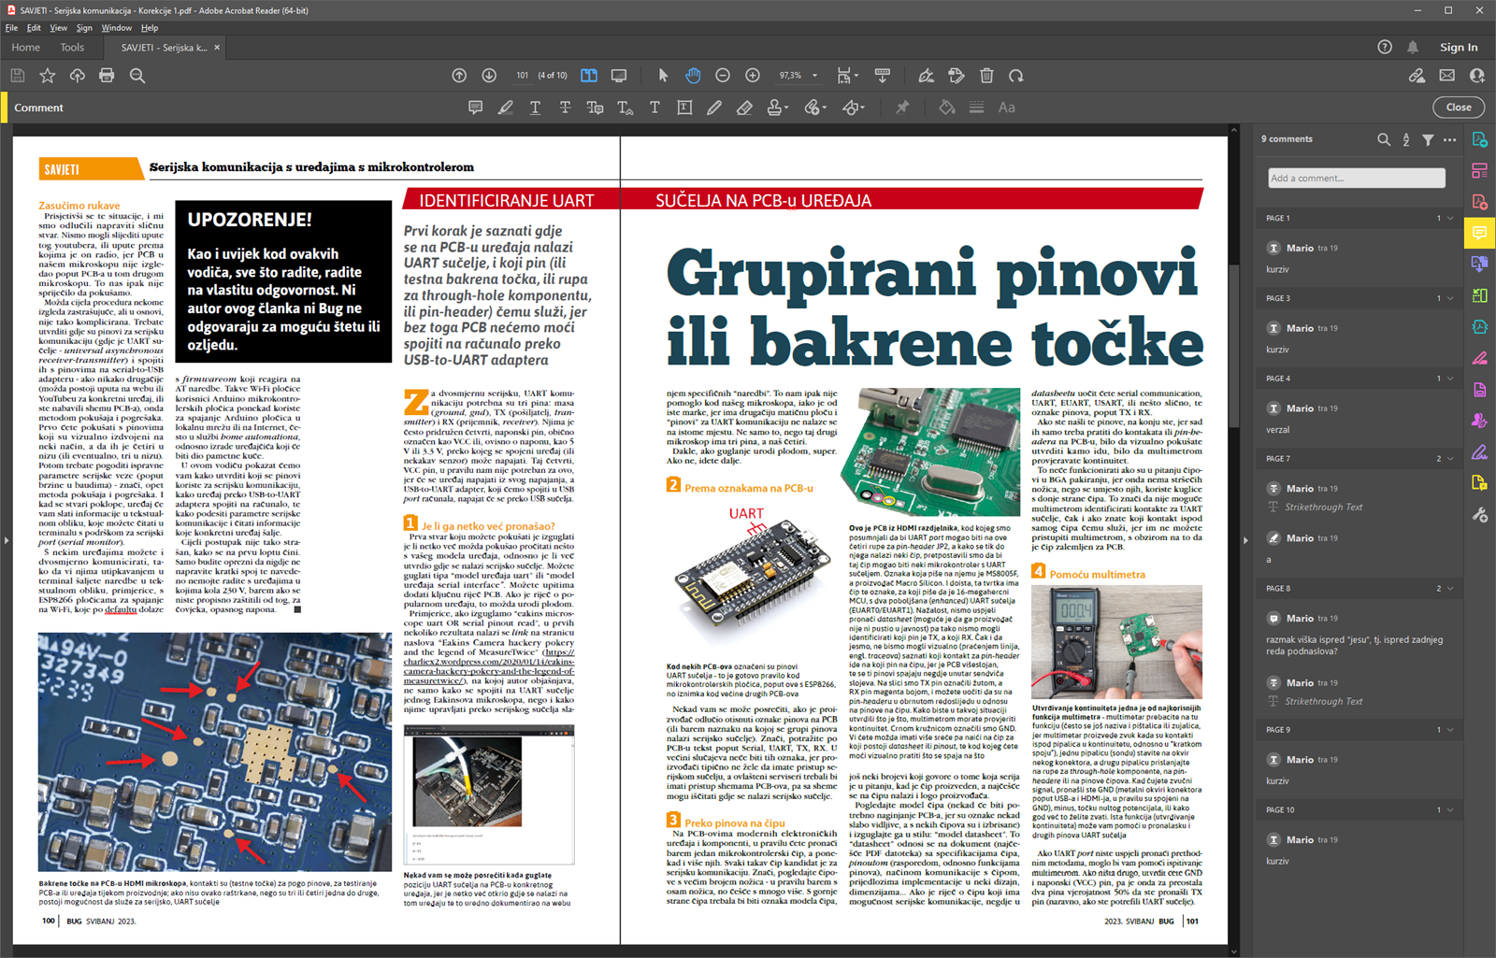Open the View menu
The height and width of the screenshot is (958, 1496).
[58, 28]
